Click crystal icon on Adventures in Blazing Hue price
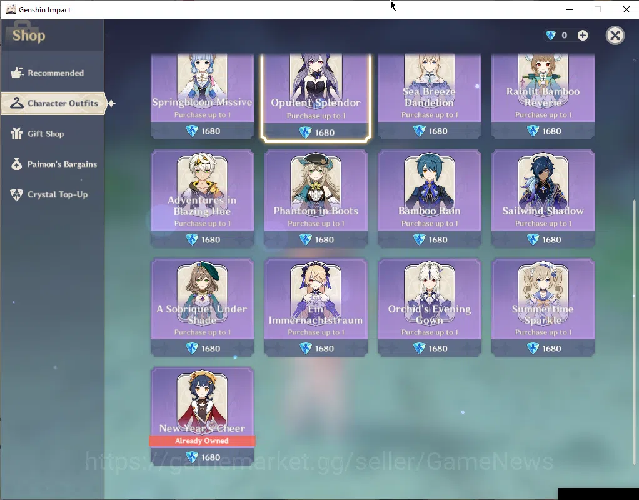Viewport: 639px width, 500px height. (191, 239)
